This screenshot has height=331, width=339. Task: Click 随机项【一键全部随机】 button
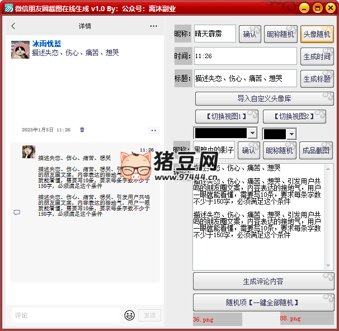(263, 302)
